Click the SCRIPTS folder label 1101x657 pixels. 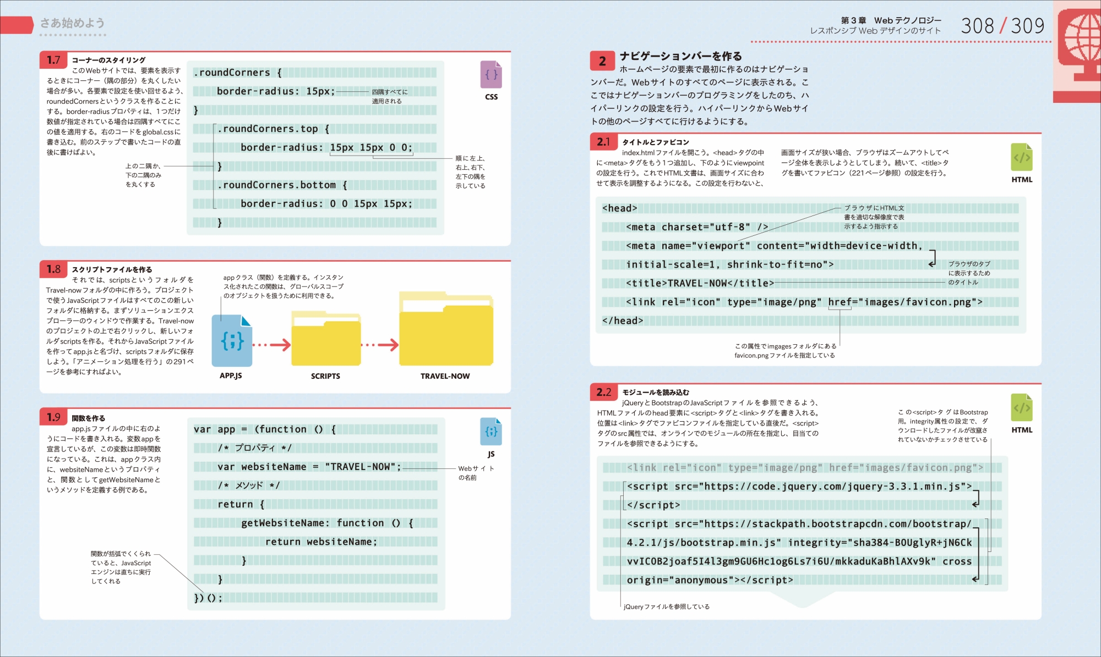tap(325, 376)
